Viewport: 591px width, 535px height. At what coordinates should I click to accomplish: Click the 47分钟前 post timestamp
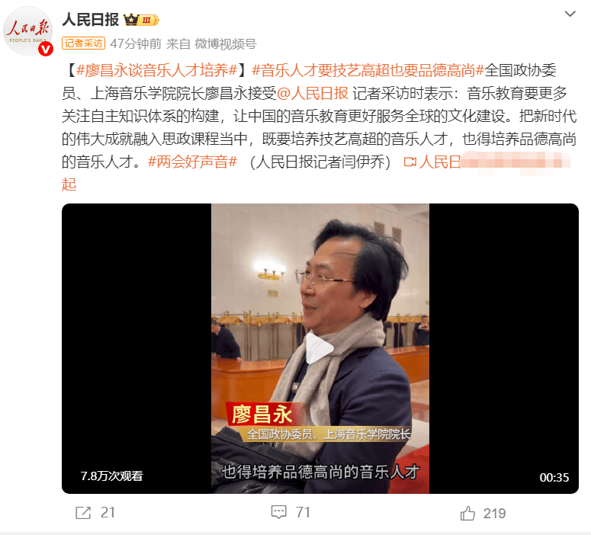click(x=136, y=44)
